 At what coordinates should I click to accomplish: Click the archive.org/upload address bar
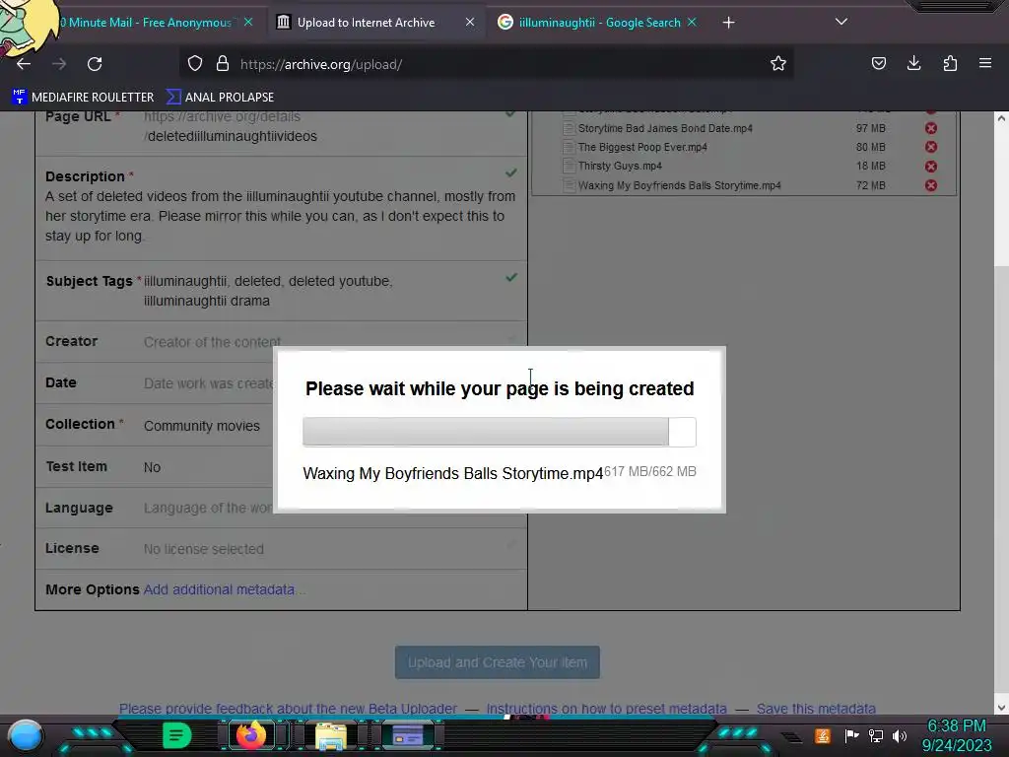tap(486, 64)
